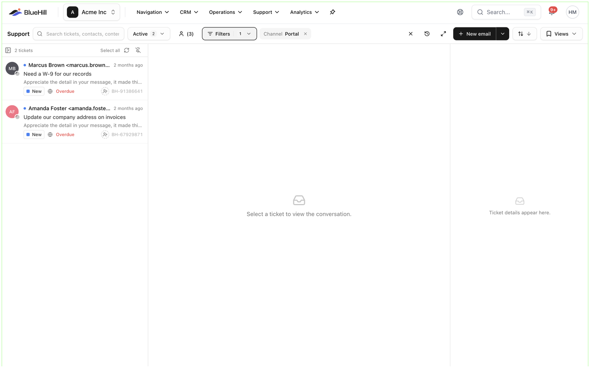Open the New email split-button arrow
The width and height of the screenshot is (590, 368).
[x=503, y=34]
